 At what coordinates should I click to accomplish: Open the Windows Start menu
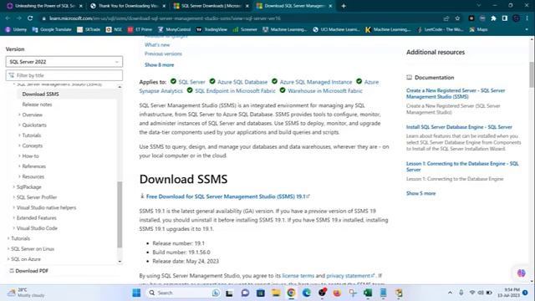click(136, 293)
